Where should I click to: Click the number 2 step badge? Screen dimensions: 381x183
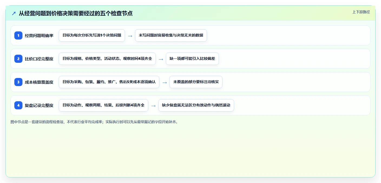(18, 59)
